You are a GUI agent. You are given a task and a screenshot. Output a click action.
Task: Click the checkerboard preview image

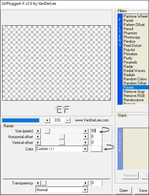(x=56, y=63)
